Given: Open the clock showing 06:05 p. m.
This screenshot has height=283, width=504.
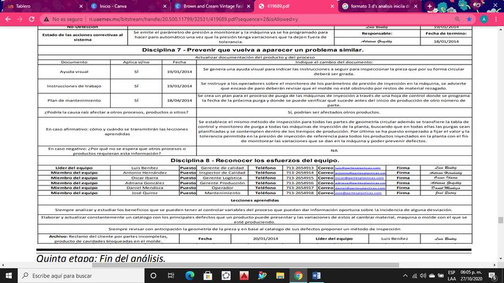Looking at the screenshot, I should [471, 276].
